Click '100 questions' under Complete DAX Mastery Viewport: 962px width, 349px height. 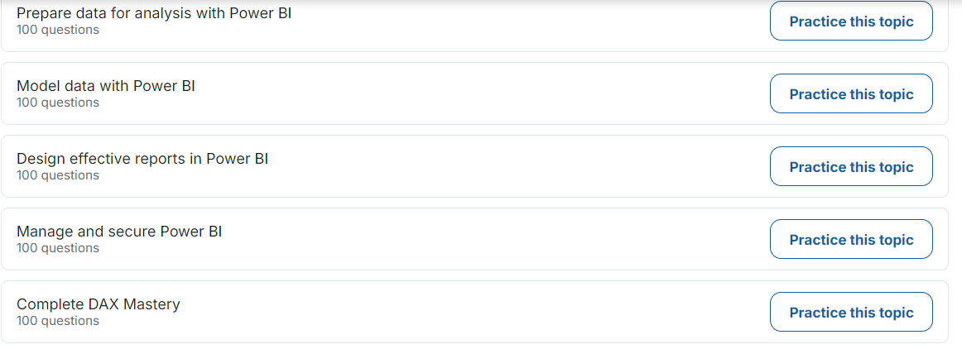(x=58, y=321)
